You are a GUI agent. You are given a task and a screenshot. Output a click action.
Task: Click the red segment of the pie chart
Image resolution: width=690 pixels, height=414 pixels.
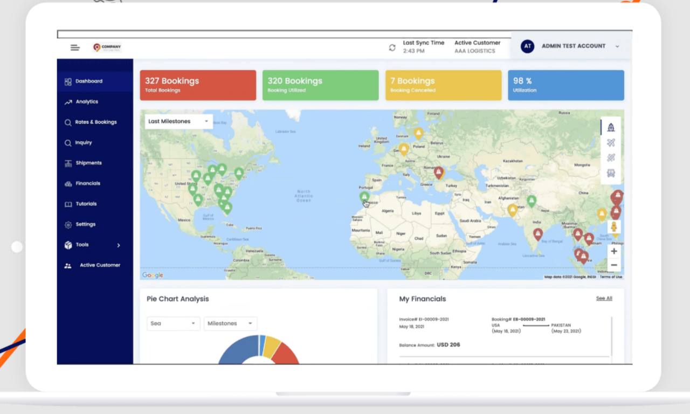point(285,355)
